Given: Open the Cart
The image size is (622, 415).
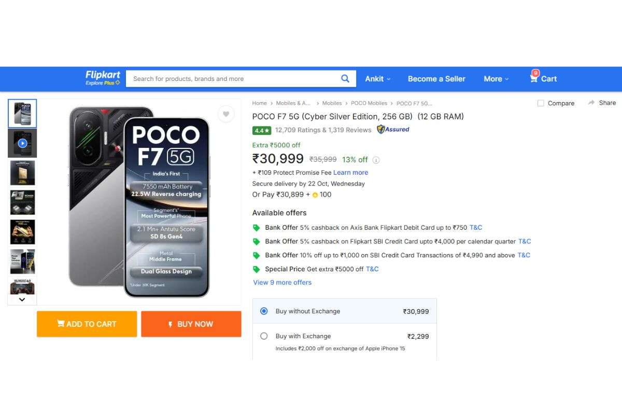Looking at the screenshot, I should coord(543,78).
